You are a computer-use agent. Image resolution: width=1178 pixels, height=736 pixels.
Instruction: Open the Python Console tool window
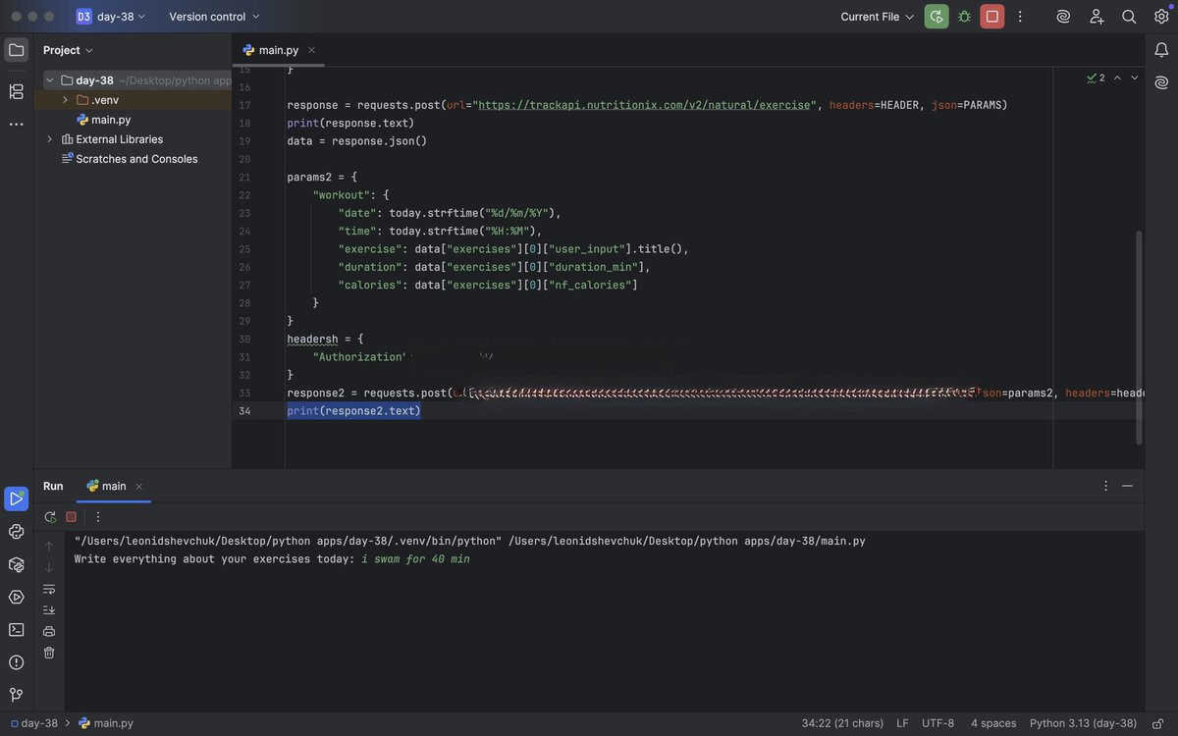click(x=16, y=532)
